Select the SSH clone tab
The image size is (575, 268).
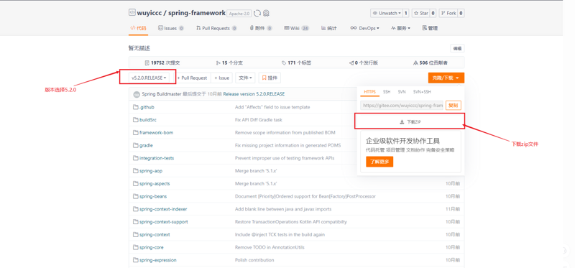pyautogui.click(x=387, y=92)
